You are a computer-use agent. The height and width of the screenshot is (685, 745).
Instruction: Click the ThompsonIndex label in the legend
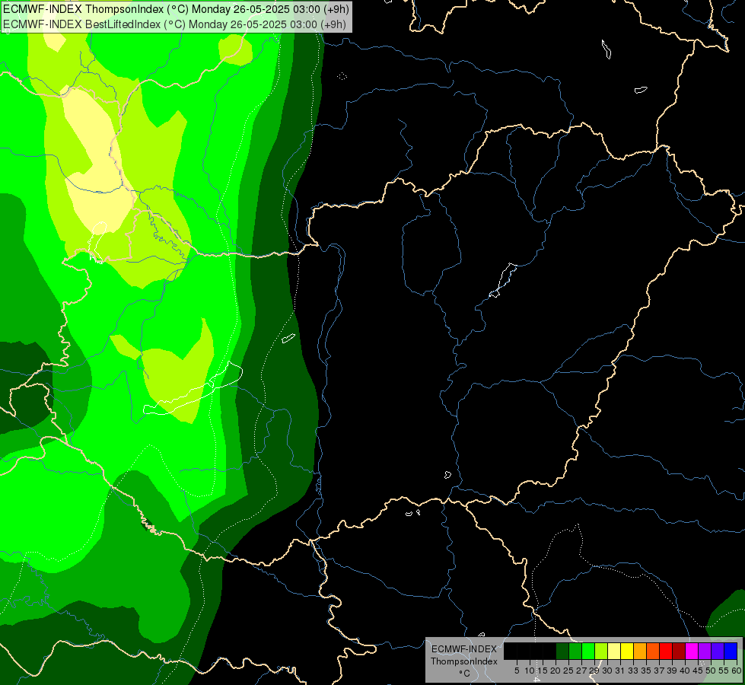click(464, 661)
